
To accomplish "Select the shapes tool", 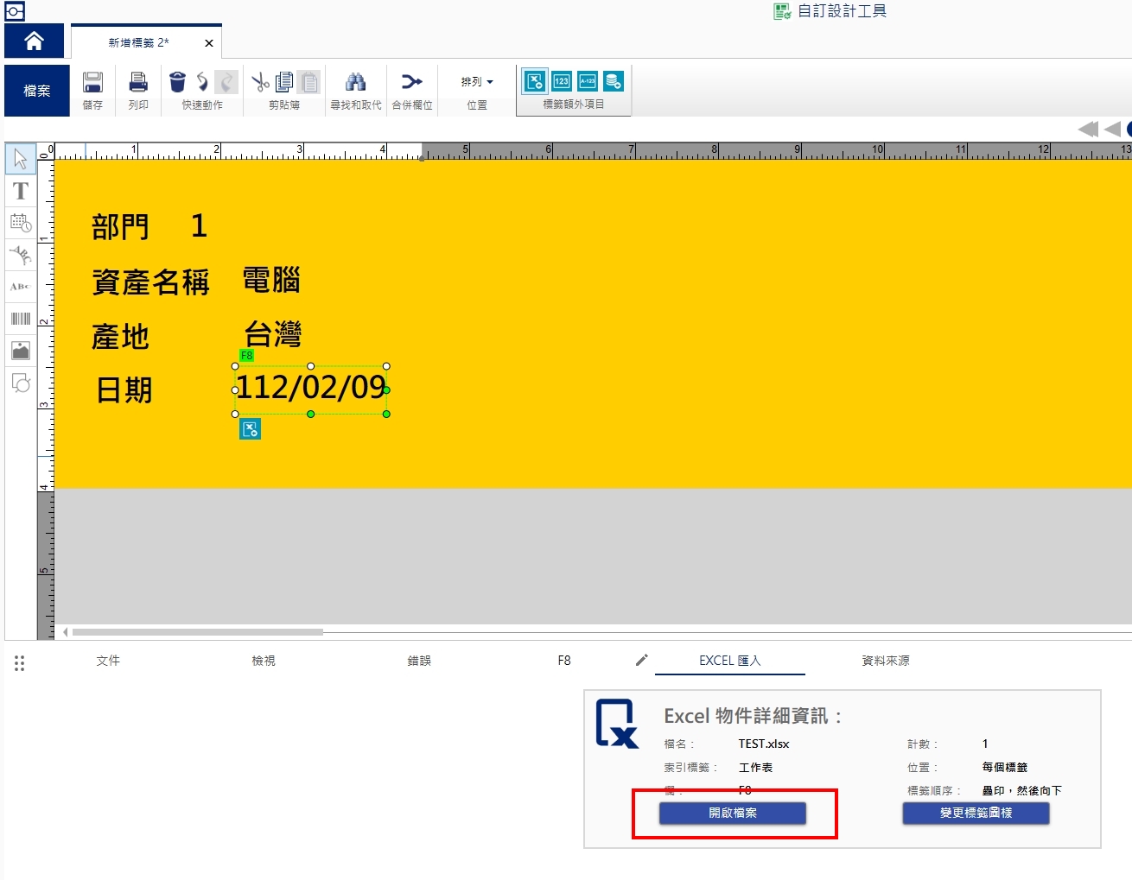I will tap(21, 383).
